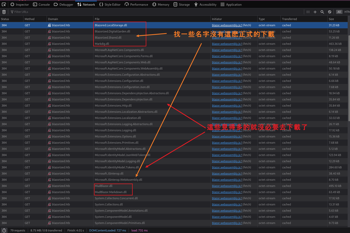Viewport: 350px width, 233px height.
Task: Open the Memory tab
Action: [161, 4]
